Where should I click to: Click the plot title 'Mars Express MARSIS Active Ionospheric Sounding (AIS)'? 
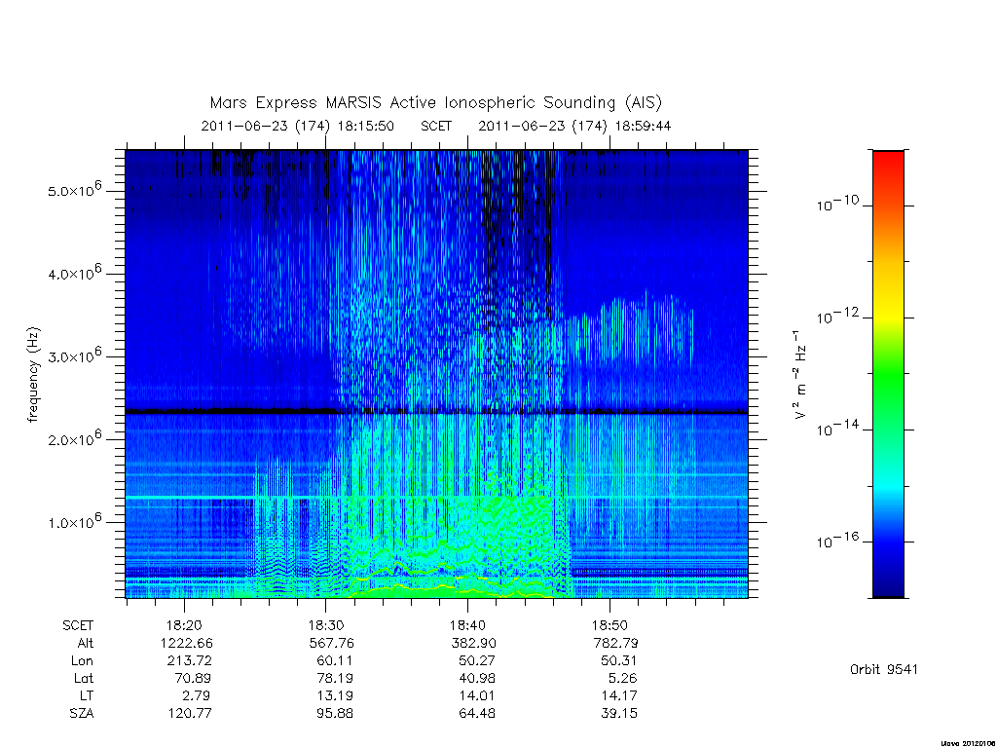click(435, 103)
